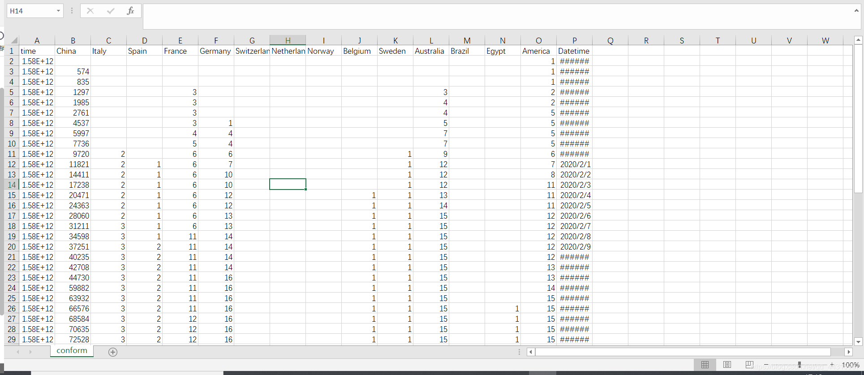Select Normal view icon in status bar
The image size is (864, 375).
[705, 365]
